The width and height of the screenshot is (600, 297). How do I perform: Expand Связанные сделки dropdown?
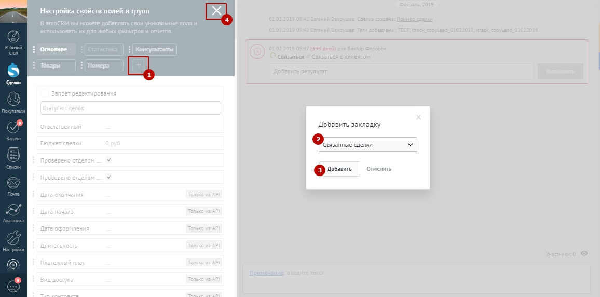coord(367,145)
